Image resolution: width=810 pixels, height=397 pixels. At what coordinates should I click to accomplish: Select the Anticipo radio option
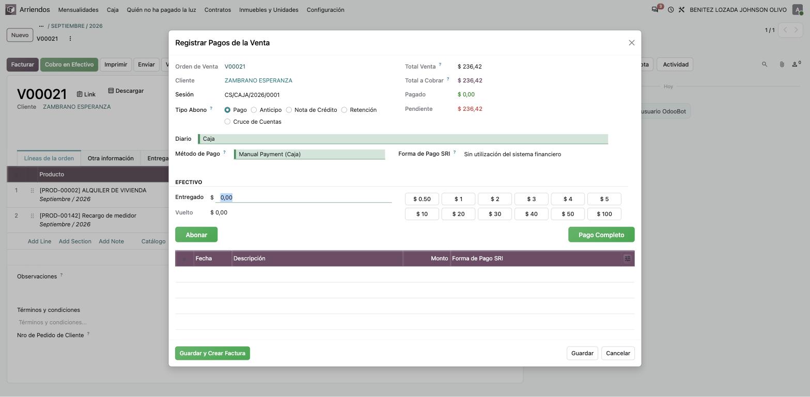click(254, 110)
